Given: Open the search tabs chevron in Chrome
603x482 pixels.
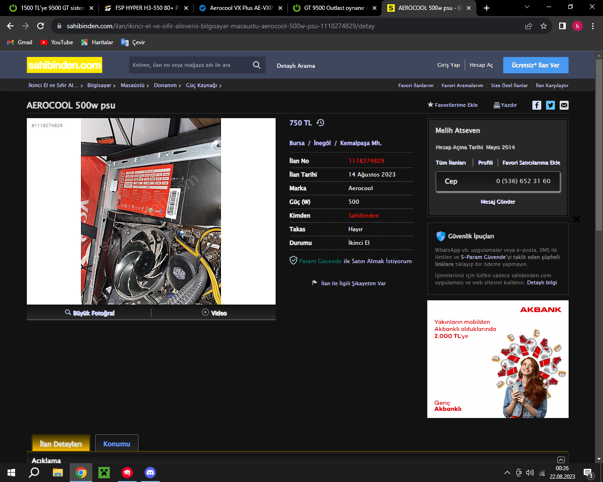Looking at the screenshot, I should click(x=527, y=7).
